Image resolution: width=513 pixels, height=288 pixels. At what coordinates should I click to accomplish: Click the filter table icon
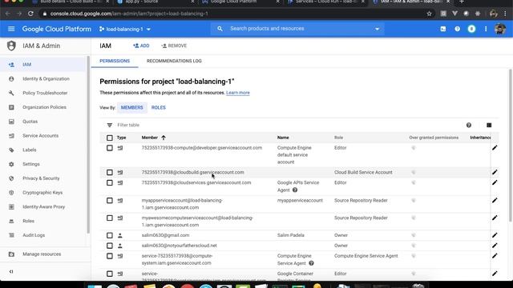(110, 125)
